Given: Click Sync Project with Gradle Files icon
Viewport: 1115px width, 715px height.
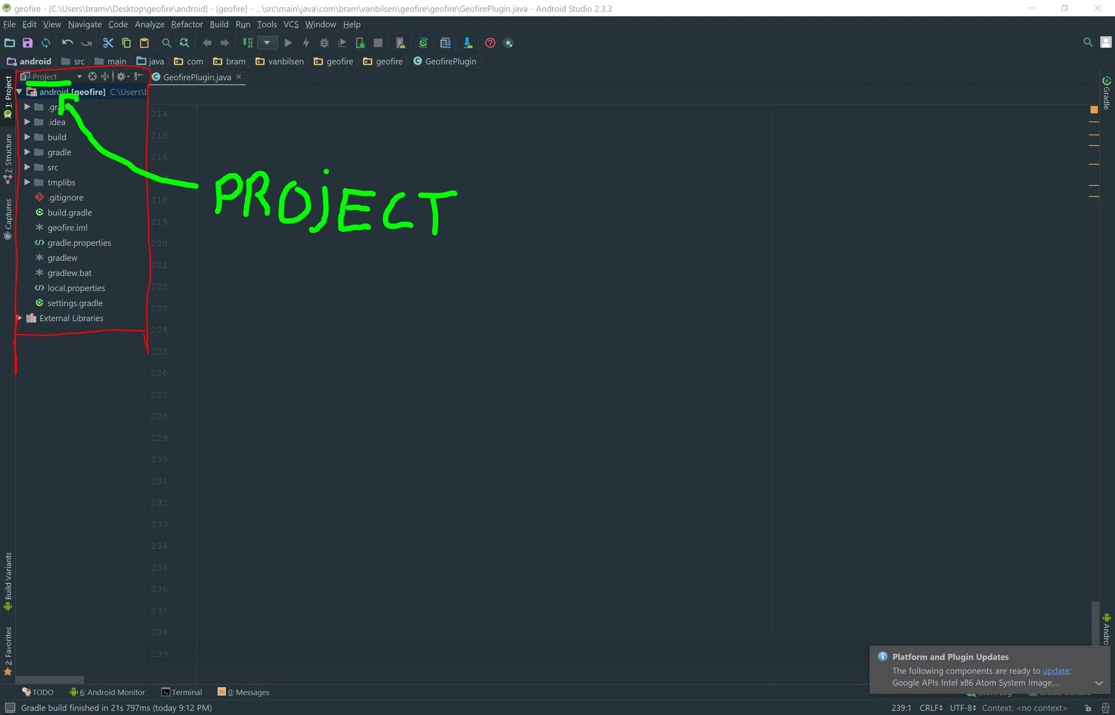Looking at the screenshot, I should click(x=423, y=43).
